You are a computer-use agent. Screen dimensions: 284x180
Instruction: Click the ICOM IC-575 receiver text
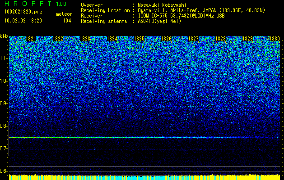181,16
